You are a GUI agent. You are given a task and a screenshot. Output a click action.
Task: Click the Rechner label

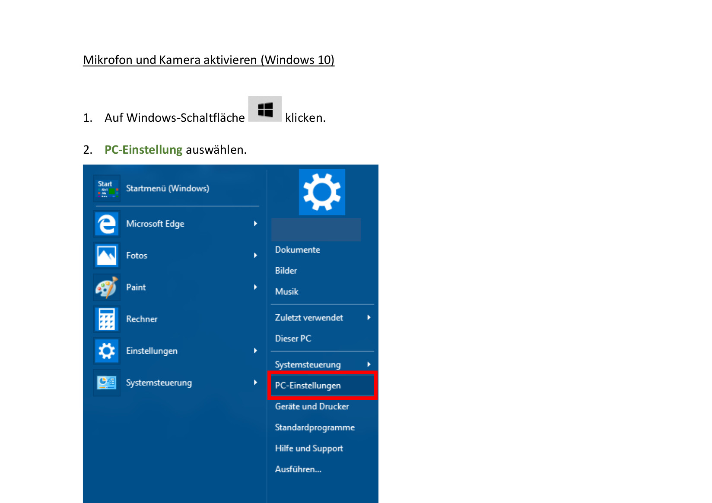142,319
